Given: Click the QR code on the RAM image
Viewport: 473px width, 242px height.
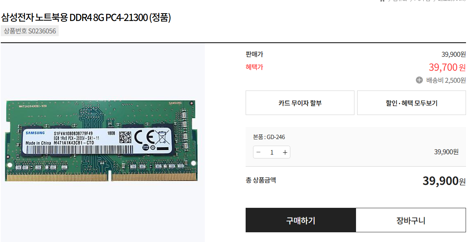Looking at the screenshot, I should (x=125, y=137).
